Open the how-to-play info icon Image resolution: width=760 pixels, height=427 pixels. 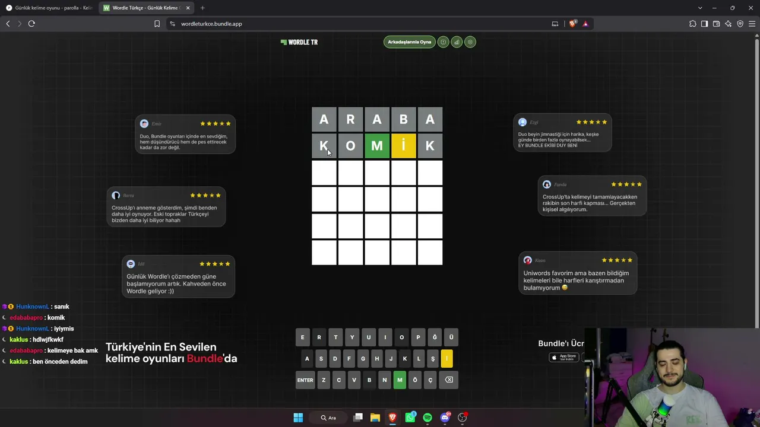coord(443,42)
